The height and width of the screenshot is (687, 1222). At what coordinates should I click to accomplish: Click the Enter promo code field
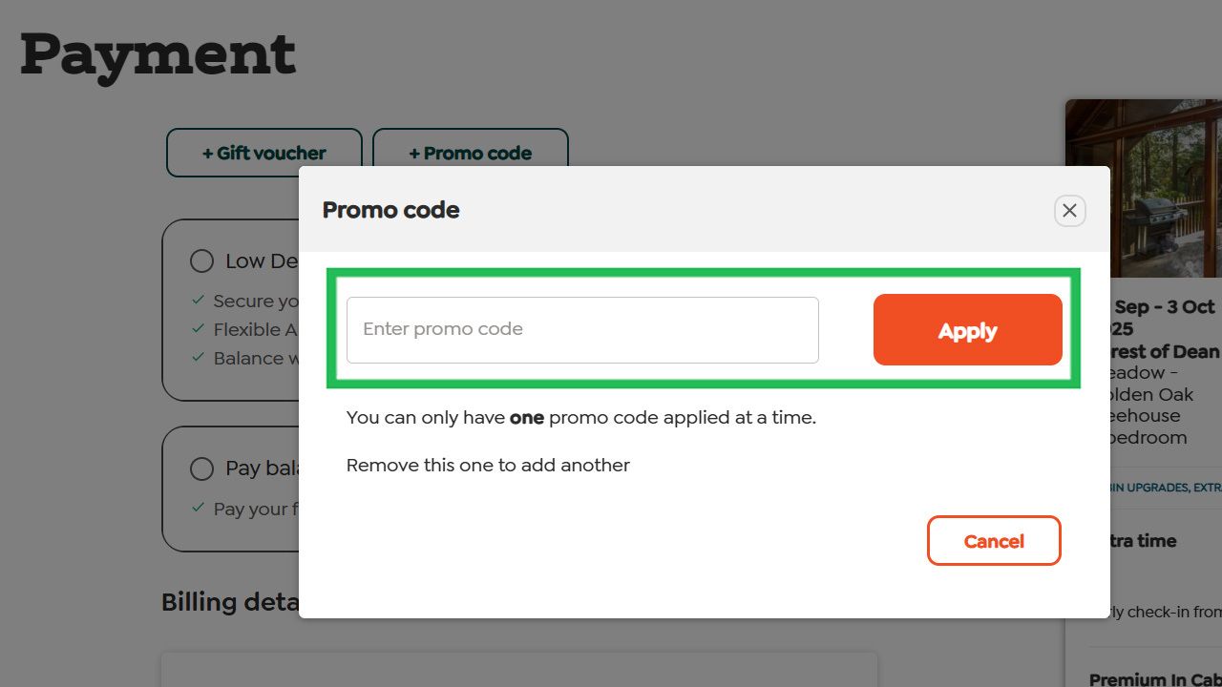582,330
